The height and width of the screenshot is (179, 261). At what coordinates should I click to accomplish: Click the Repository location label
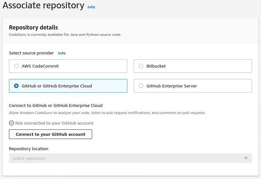[x=29, y=149]
